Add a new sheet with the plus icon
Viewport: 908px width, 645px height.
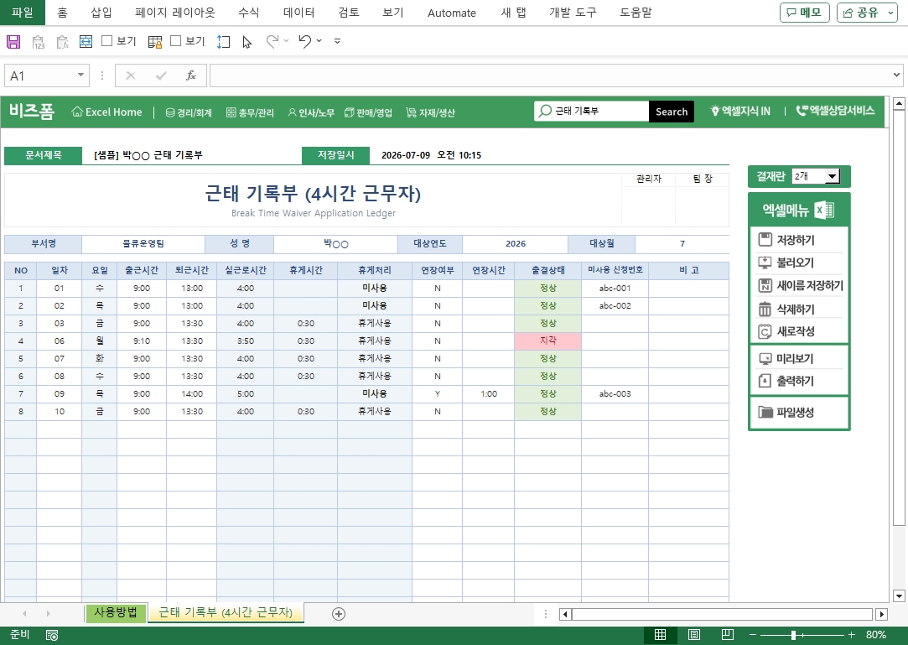click(339, 614)
